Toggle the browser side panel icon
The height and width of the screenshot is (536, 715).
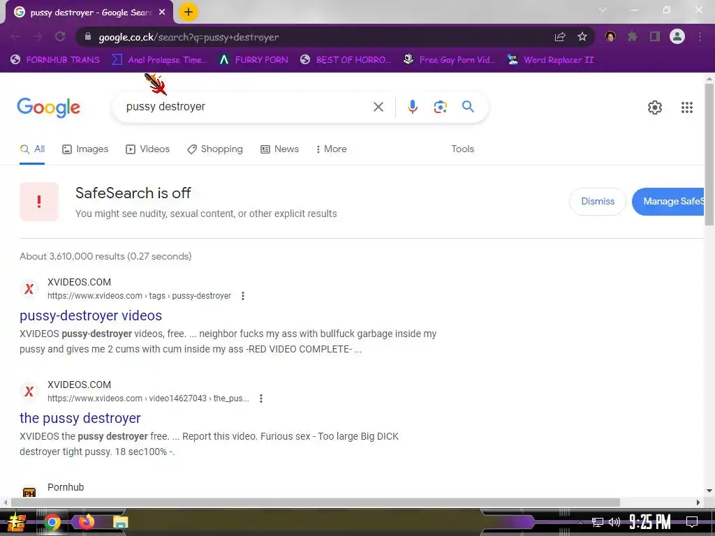[655, 36]
